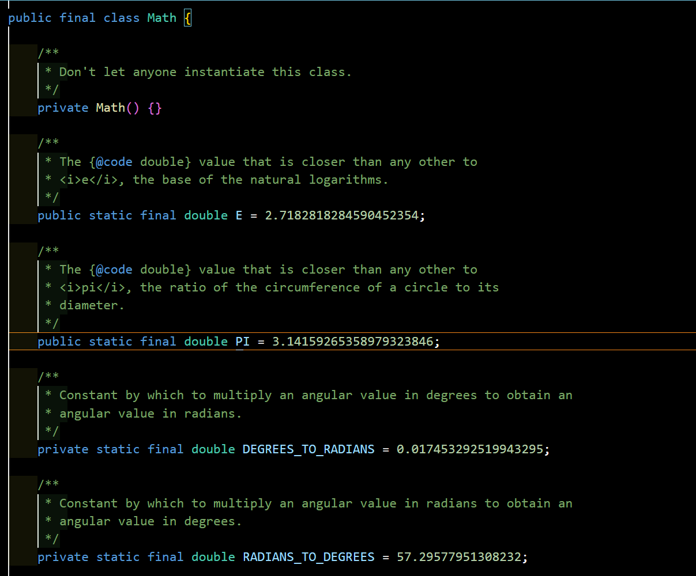Click the private Math() constructor name

pyautogui.click(x=110, y=108)
